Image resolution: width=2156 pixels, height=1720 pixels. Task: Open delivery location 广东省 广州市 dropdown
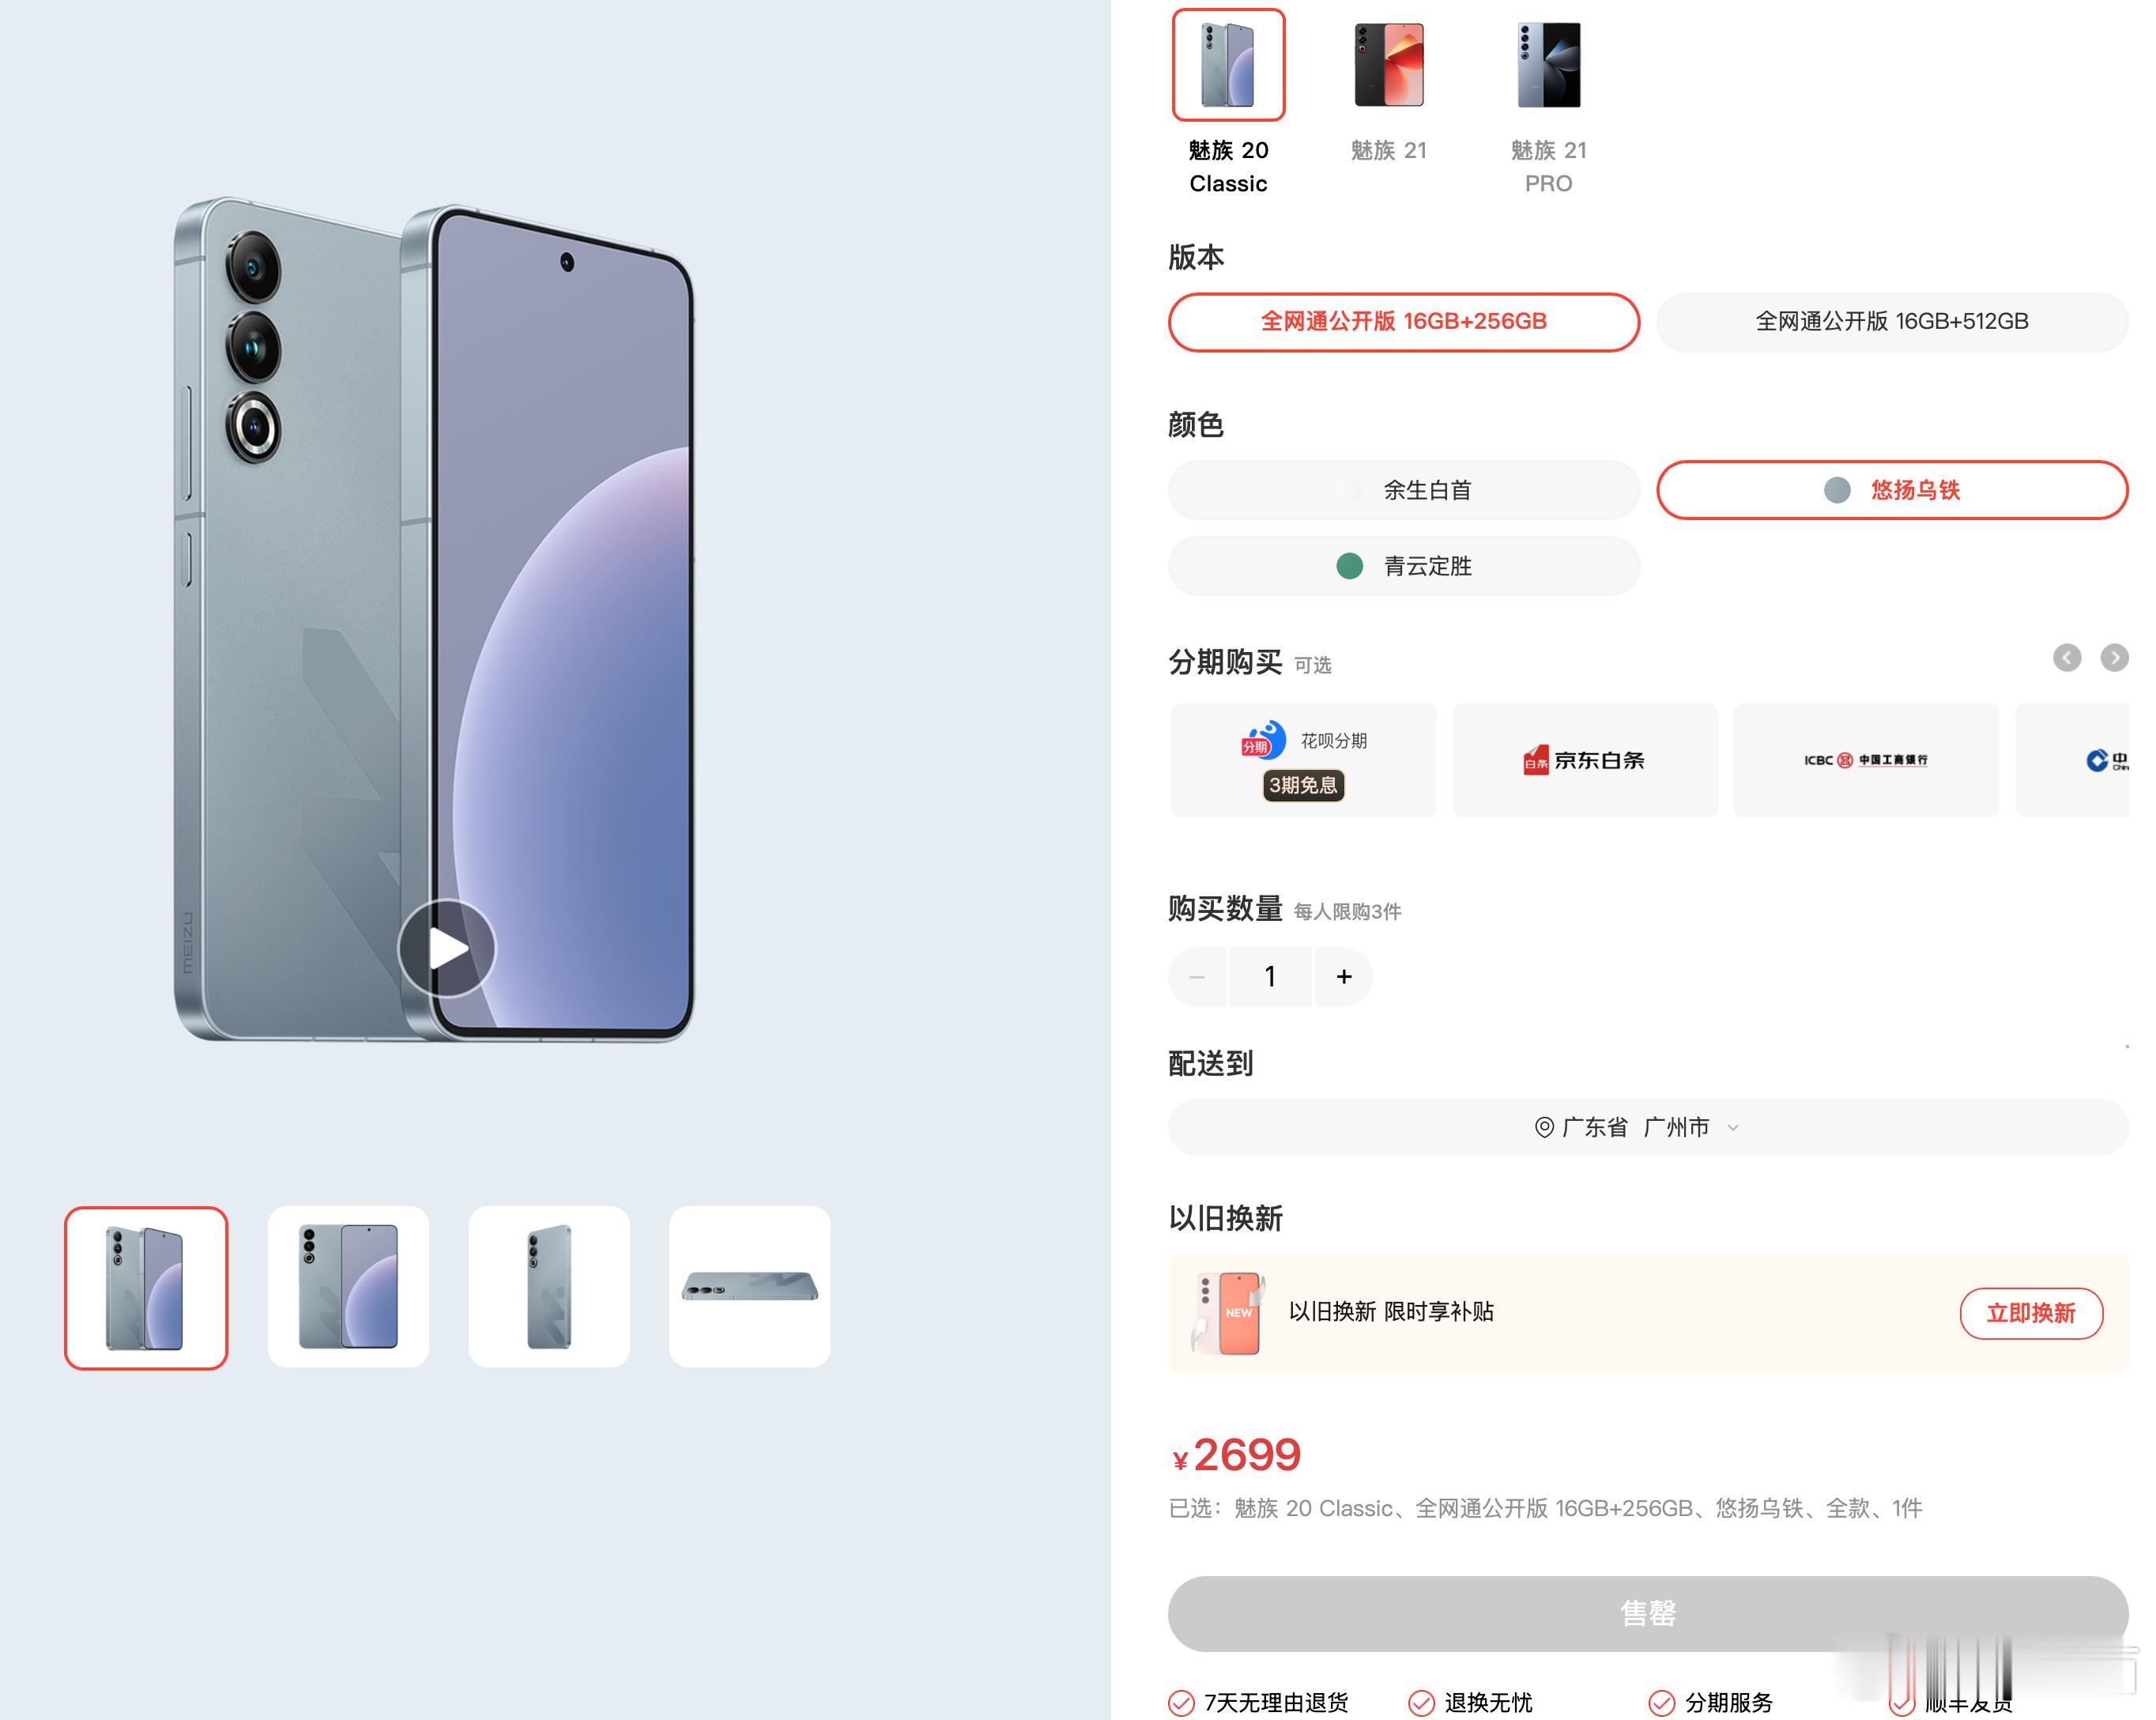click(x=1648, y=1127)
